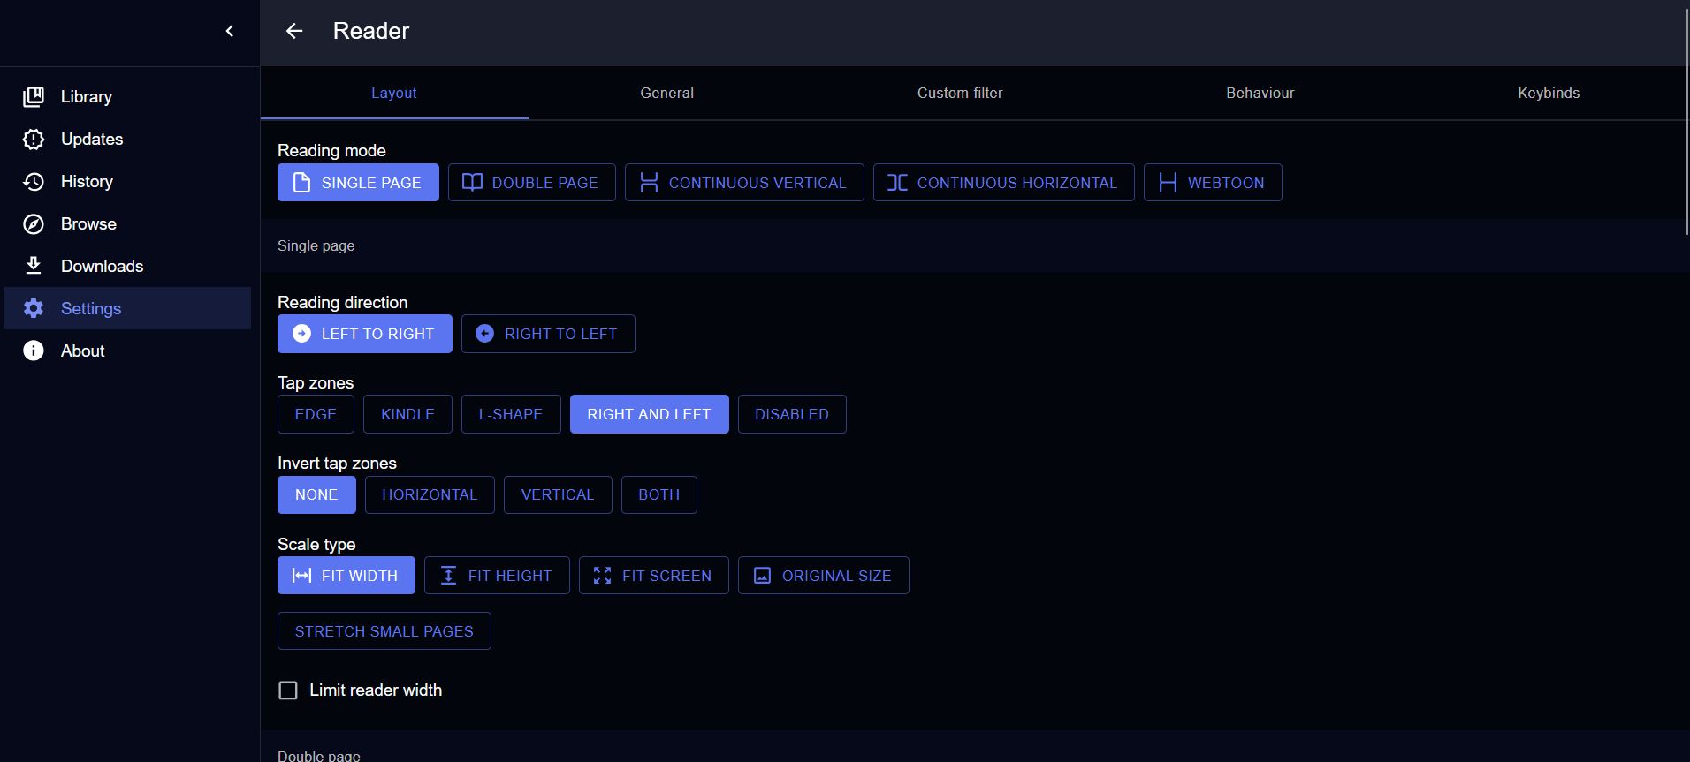Screen dimensions: 1690x762
Task: Toggle Stretch Small Pages
Action: pos(384,631)
